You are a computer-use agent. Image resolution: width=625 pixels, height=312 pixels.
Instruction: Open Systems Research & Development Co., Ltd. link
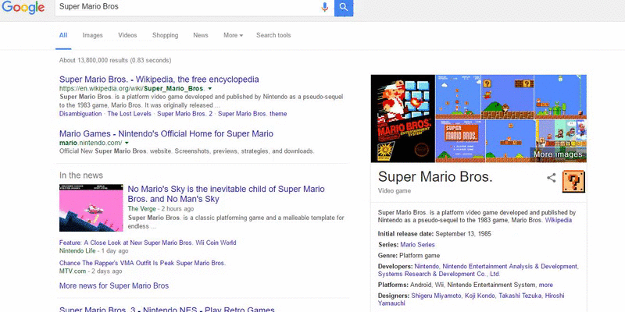pos(439,275)
